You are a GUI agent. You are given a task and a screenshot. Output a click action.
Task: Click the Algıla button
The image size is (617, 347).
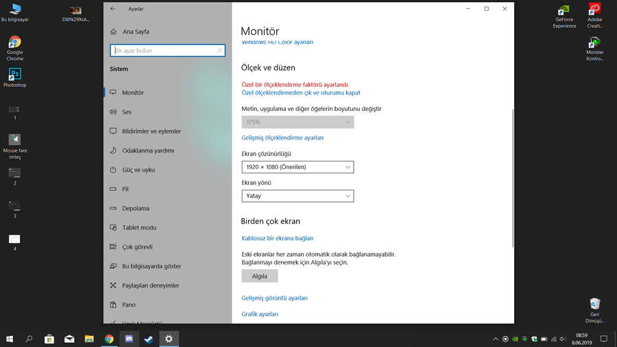point(259,276)
